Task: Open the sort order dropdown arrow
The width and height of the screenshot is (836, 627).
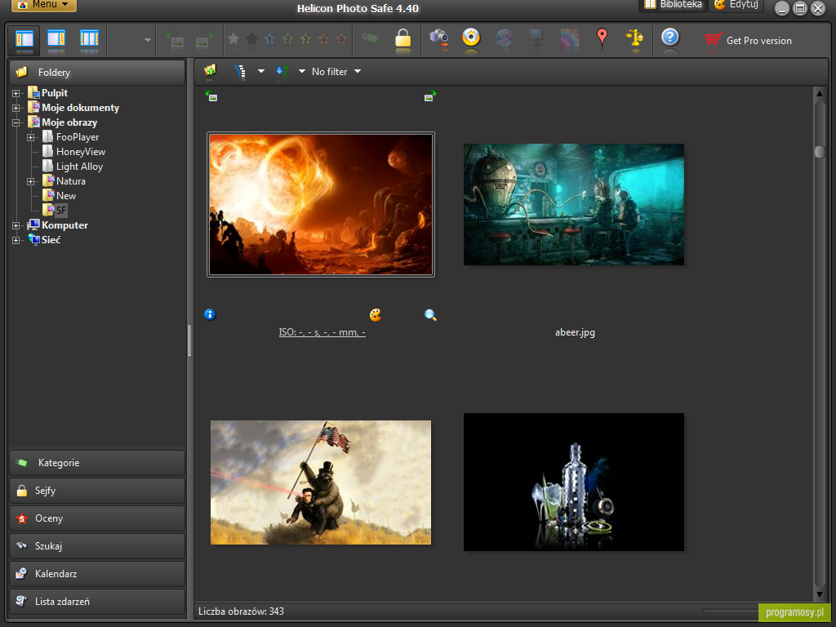Action: coord(302,72)
